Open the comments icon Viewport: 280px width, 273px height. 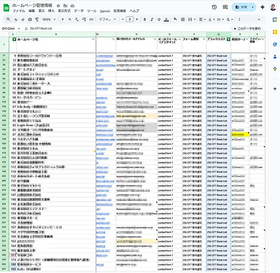coord(225,7)
